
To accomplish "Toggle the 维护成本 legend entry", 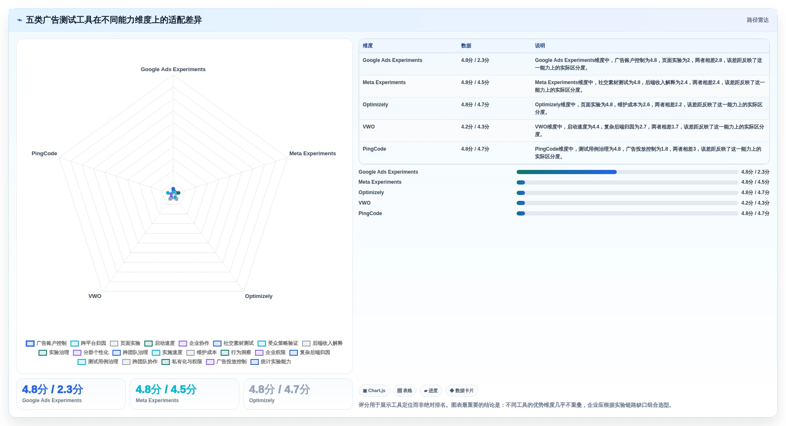I will point(202,352).
